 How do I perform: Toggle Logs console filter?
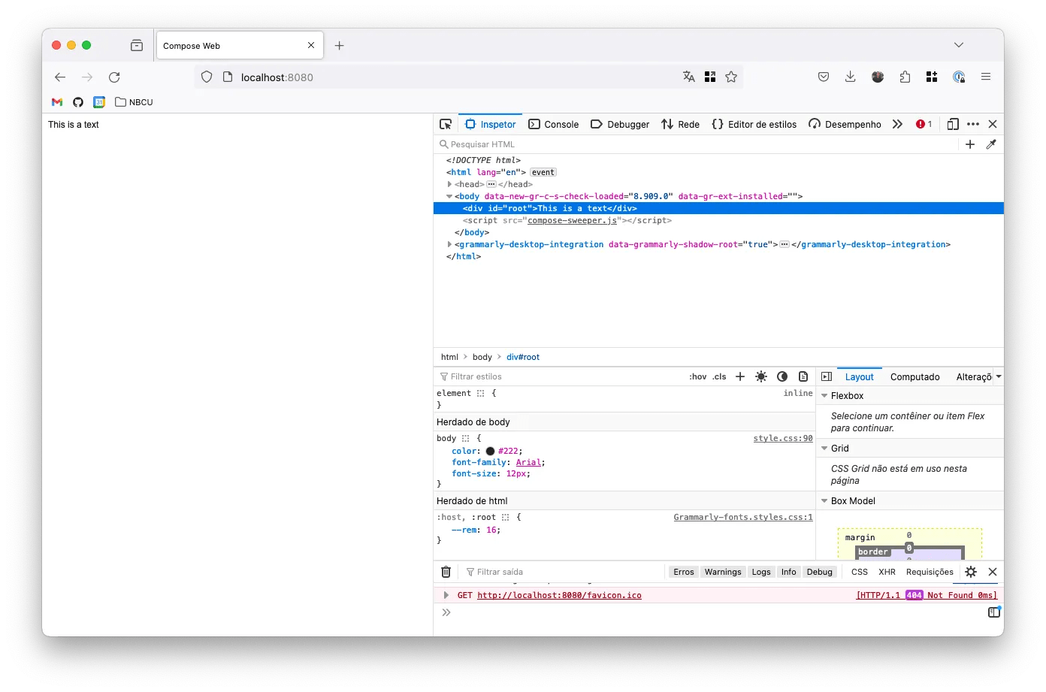[x=761, y=572]
